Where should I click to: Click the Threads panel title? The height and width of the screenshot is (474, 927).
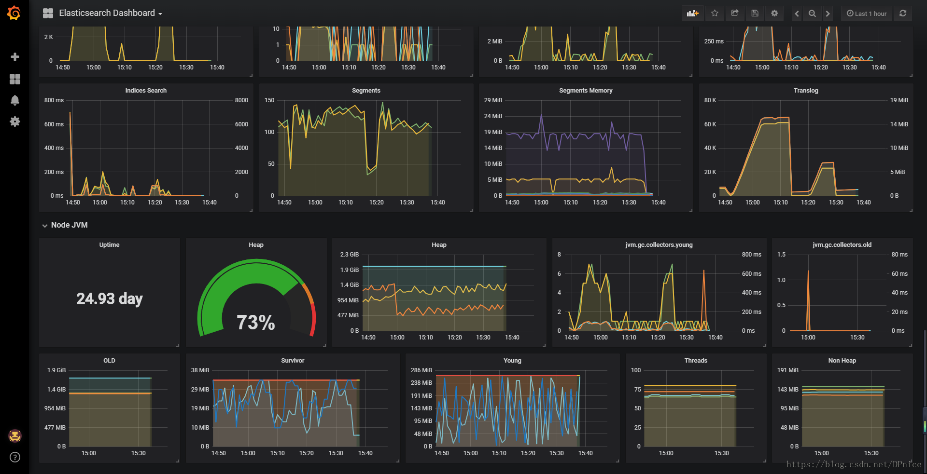click(696, 361)
